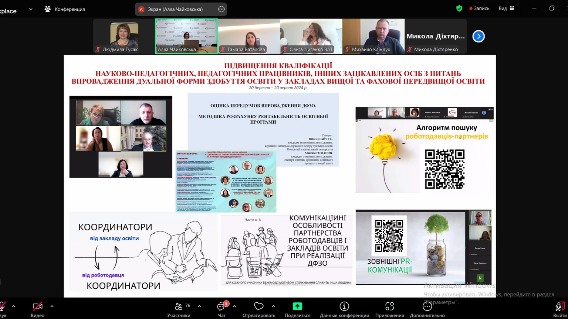Image resolution: width=568 pixels, height=319 pixels.
Task: Click the React heart icon
Action: coord(258,306)
